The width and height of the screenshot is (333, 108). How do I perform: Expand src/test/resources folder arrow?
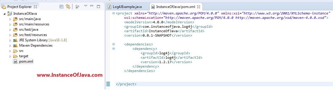point(10,35)
